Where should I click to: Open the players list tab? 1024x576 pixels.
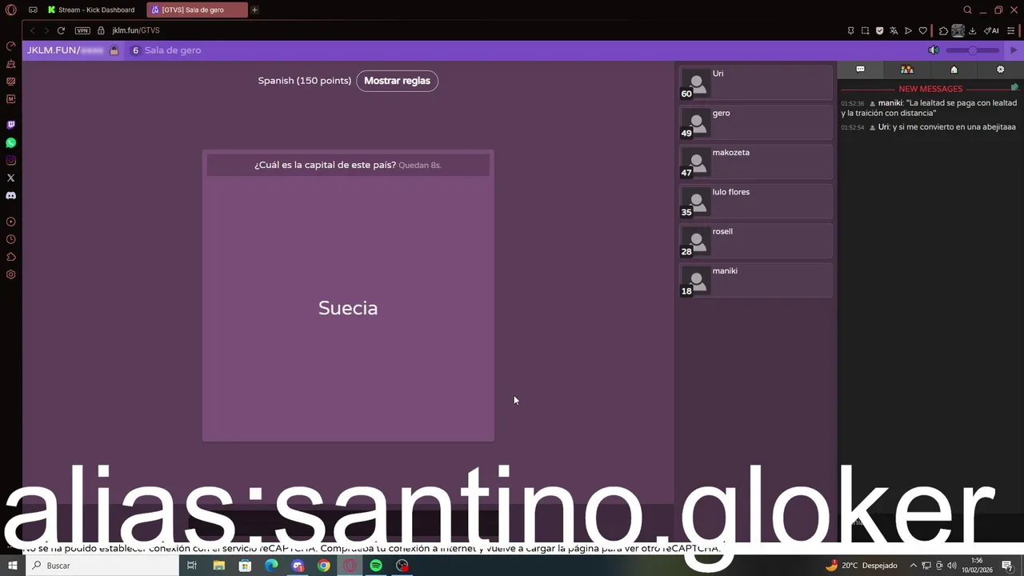point(906,70)
